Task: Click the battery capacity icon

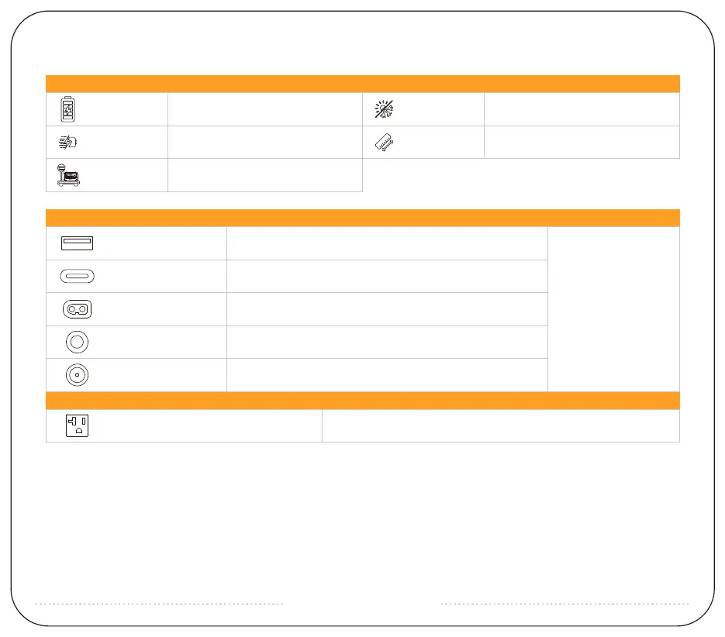Action: click(x=70, y=109)
